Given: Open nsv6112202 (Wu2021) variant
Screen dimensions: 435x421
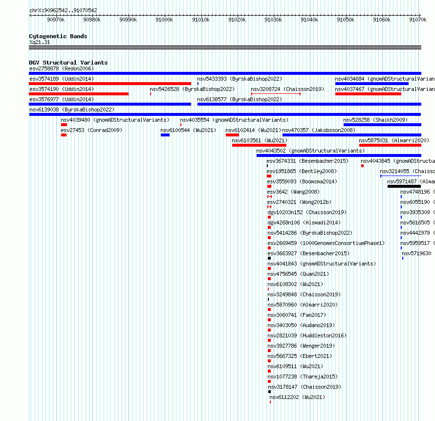Looking at the screenshot, I should pos(297,397).
